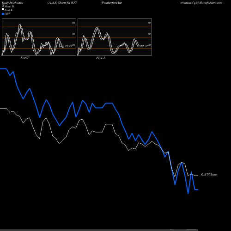Click the '0.37 Close' price label
This screenshot has height=231, width=231.
209,175
